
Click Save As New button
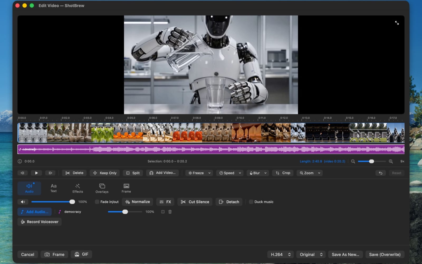(x=345, y=254)
